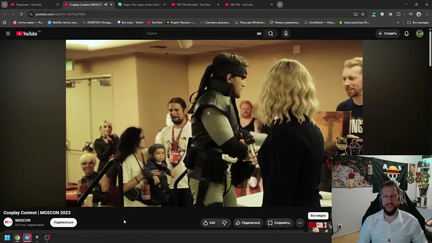Switch to the Imgur tab

click(x=142, y=5)
